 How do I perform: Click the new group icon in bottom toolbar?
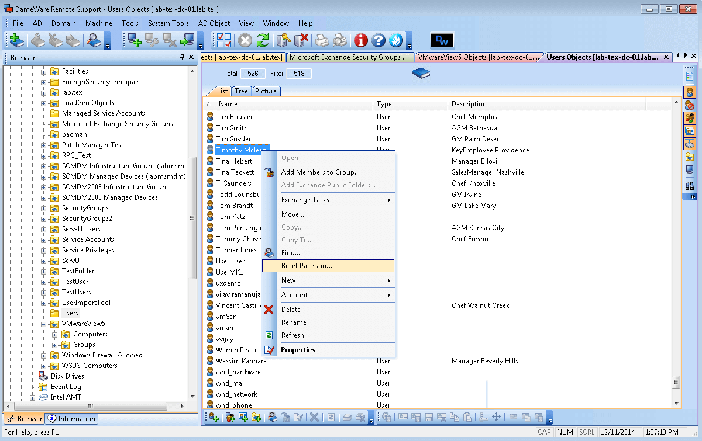click(230, 417)
